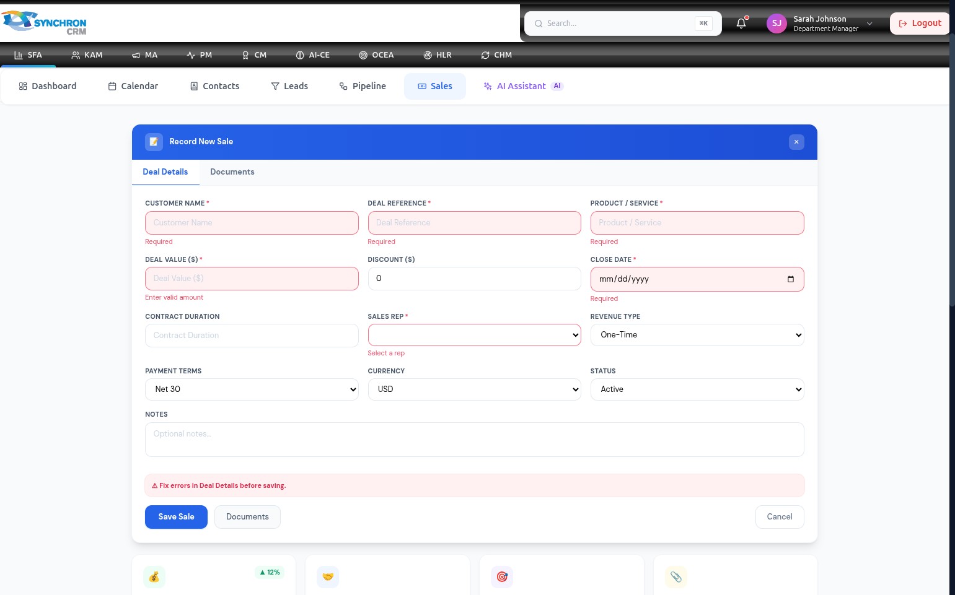Click the handshake card icon
Viewport: 955px width, 595px height.
(328, 577)
